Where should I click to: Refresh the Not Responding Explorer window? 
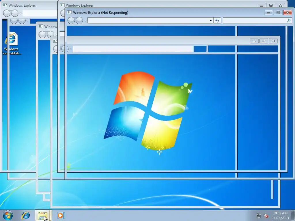click(217, 20)
